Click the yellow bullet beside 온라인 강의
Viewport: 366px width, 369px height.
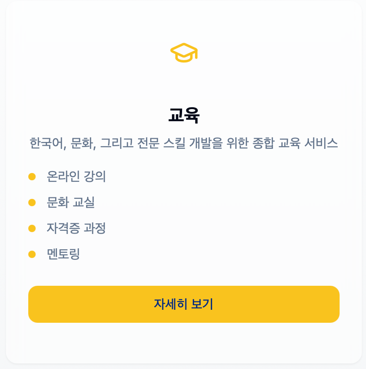pyautogui.click(x=32, y=177)
